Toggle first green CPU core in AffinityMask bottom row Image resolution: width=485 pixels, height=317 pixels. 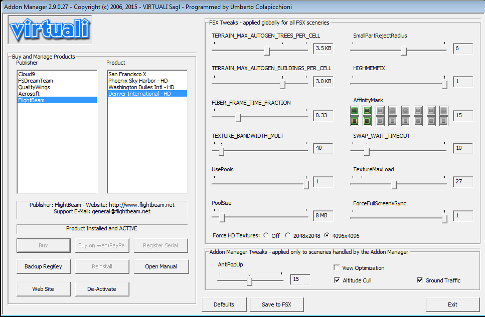tap(355, 121)
